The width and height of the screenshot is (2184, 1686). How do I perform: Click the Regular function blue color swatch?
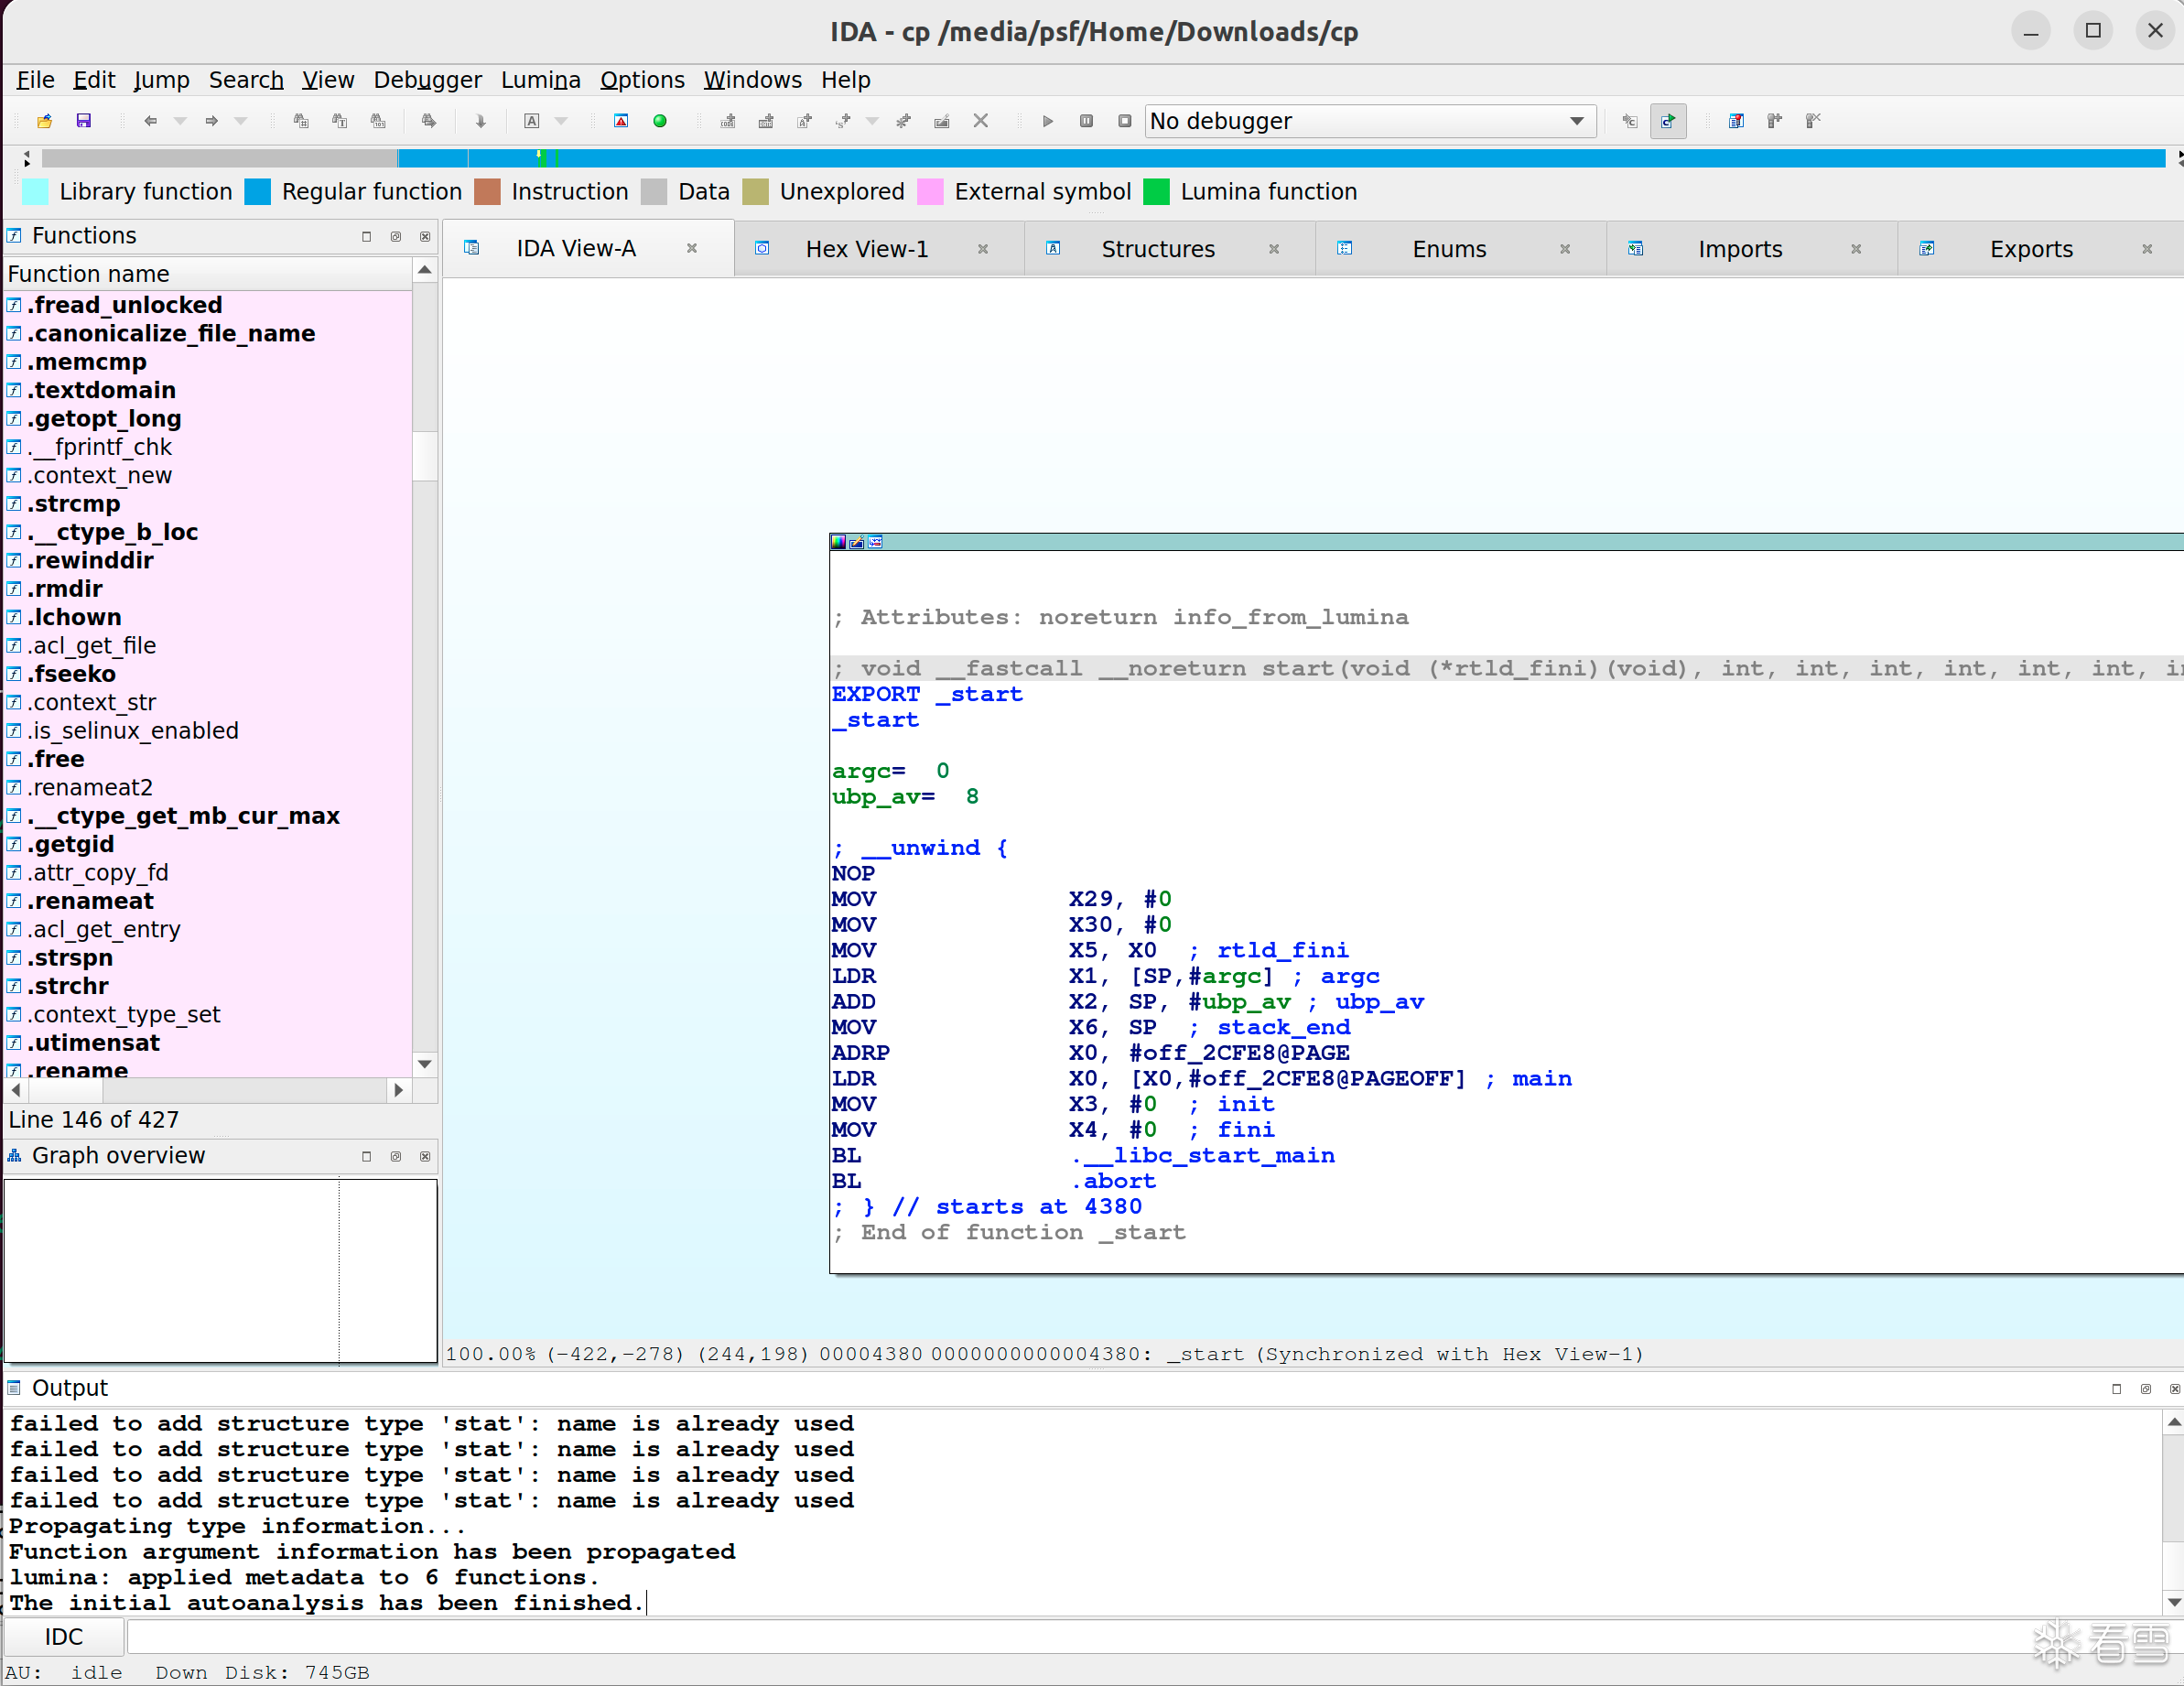point(258,192)
